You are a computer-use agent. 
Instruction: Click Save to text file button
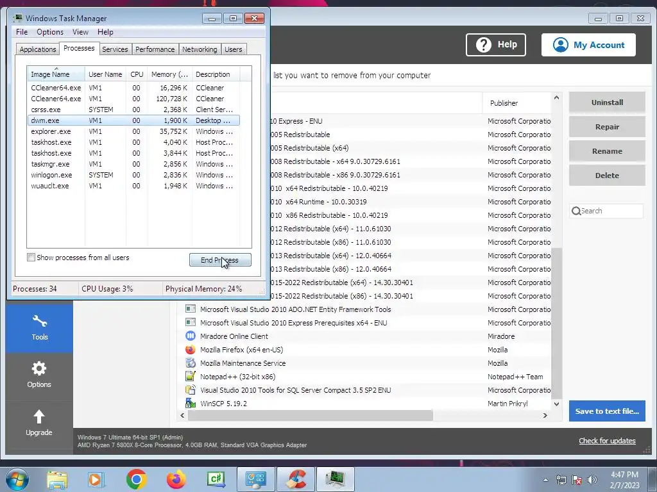(x=607, y=411)
